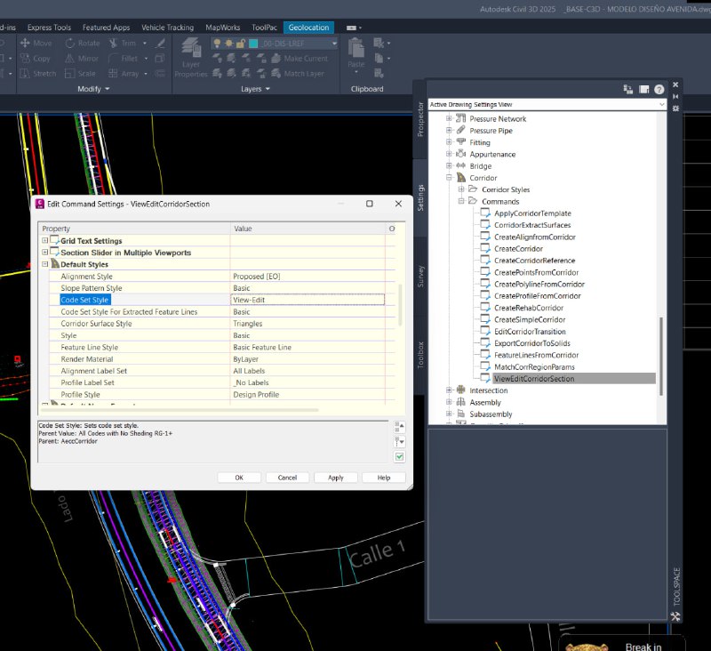The image size is (711, 651).
Task: Collapse the Commands folder in tree
Action: (x=461, y=201)
